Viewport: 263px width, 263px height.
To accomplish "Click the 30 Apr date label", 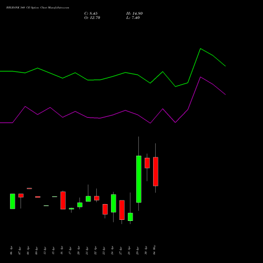I will click(x=146, y=250).
